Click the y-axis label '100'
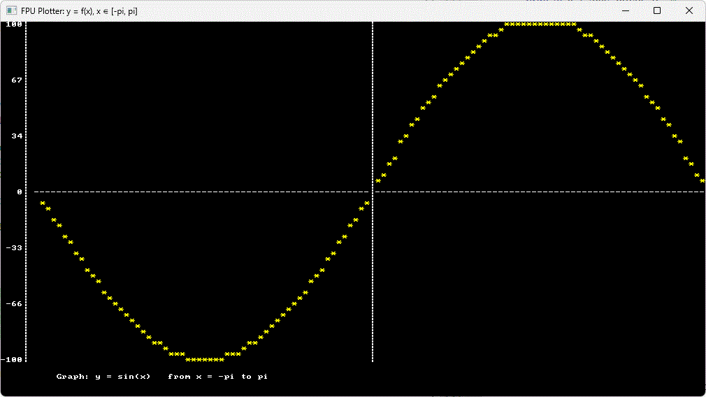This screenshot has width=706, height=397. (14, 24)
